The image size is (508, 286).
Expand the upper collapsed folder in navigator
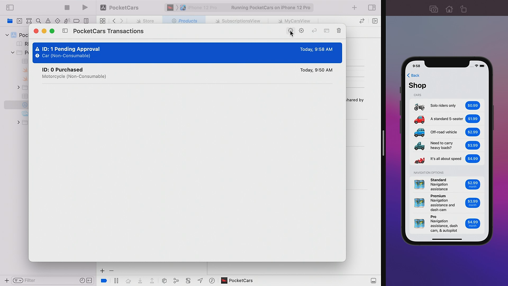(x=18, y=87)
